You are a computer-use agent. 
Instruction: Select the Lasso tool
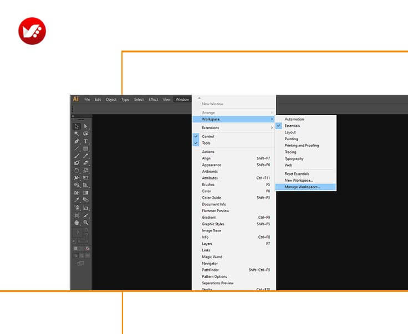(x=85, y=133)
